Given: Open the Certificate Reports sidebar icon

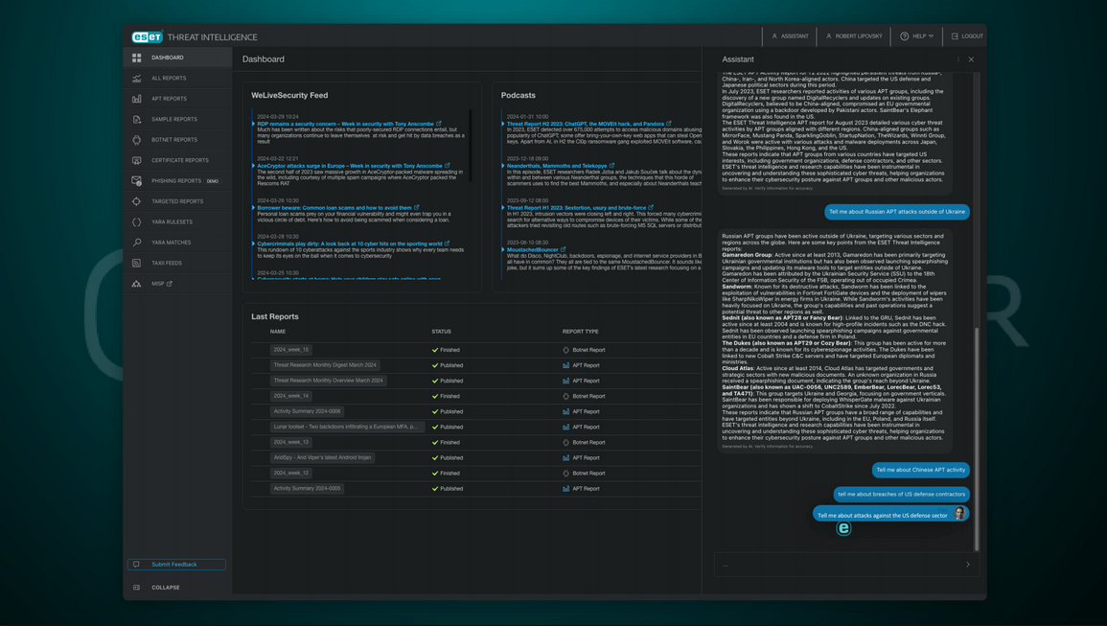Looking at the screenshot, I should pyautogui.click(x=136, y=160).
